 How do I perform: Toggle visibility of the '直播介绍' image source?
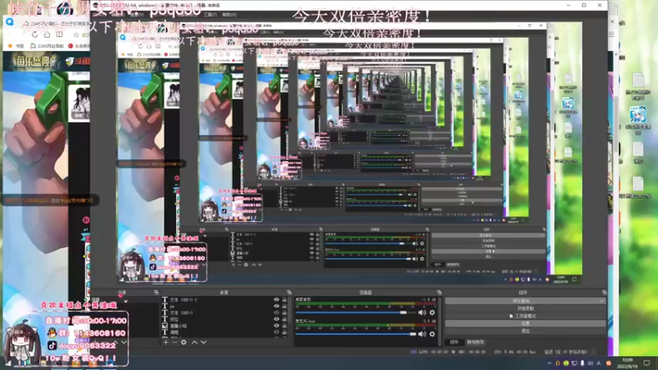(276, 326)
